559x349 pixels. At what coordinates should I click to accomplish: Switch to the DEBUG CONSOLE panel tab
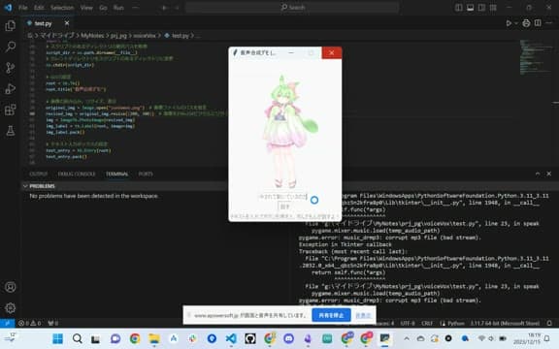point(77,174)
